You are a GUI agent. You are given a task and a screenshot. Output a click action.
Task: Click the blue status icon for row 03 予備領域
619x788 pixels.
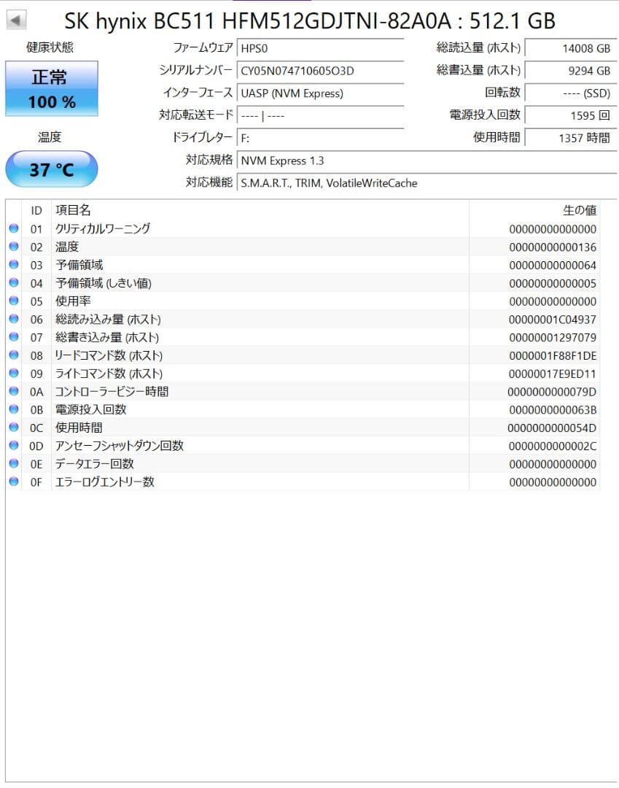(x=14, y=265)
